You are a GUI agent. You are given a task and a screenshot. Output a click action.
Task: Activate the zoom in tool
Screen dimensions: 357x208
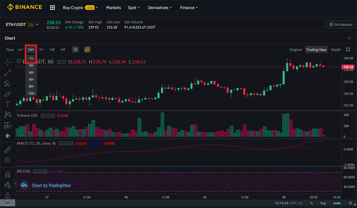coord(8,160)
